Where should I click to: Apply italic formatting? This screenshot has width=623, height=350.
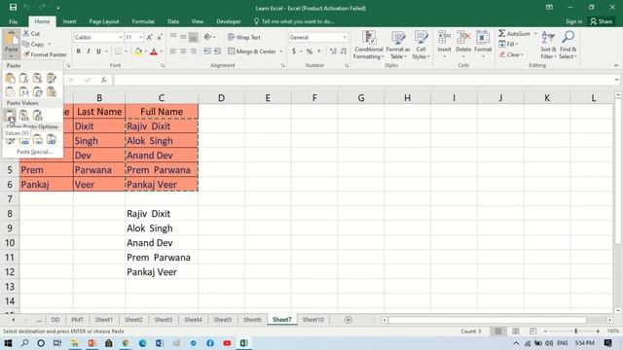(89, 52)
